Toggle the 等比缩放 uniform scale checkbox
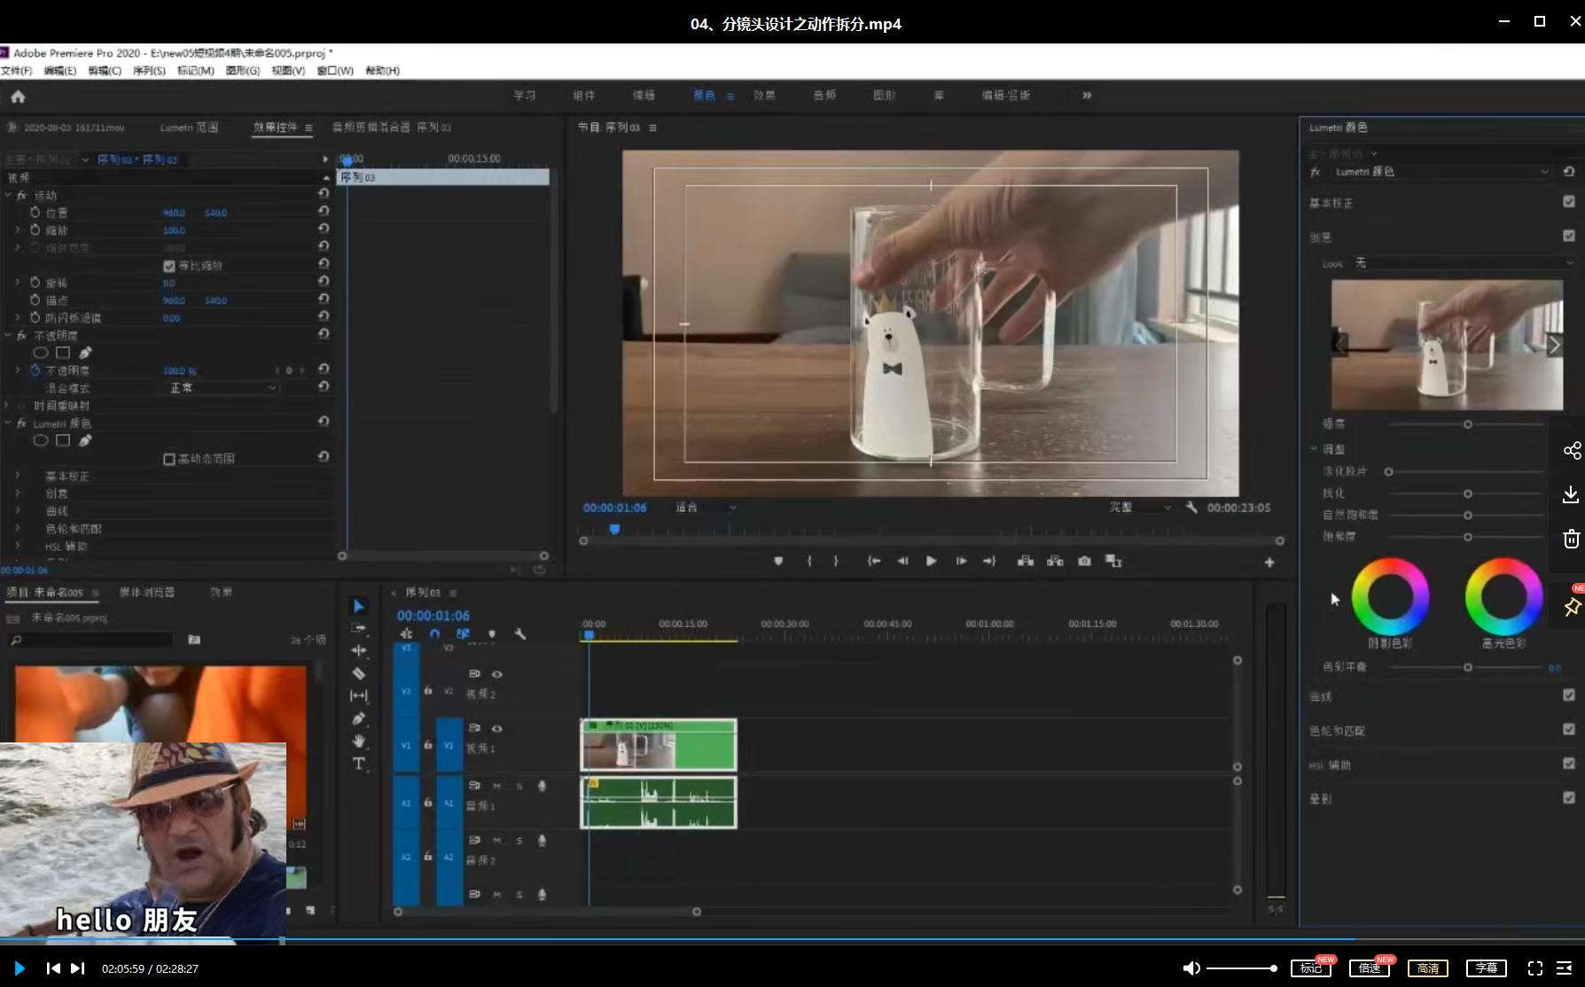This screenshot has width=1585, height=987. pyautogui.click(x=169, y=266)
